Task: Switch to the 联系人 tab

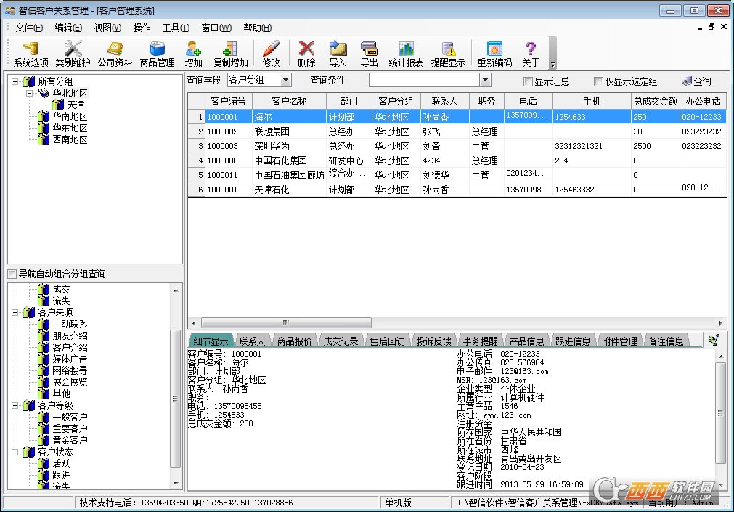Action: [x=252, y=341]
